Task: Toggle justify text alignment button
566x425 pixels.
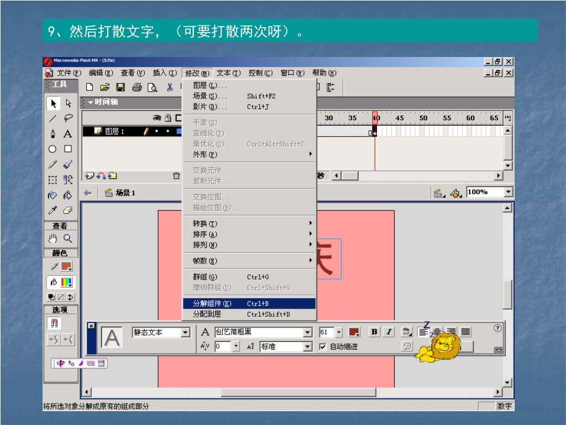Action: click(465, 332)
